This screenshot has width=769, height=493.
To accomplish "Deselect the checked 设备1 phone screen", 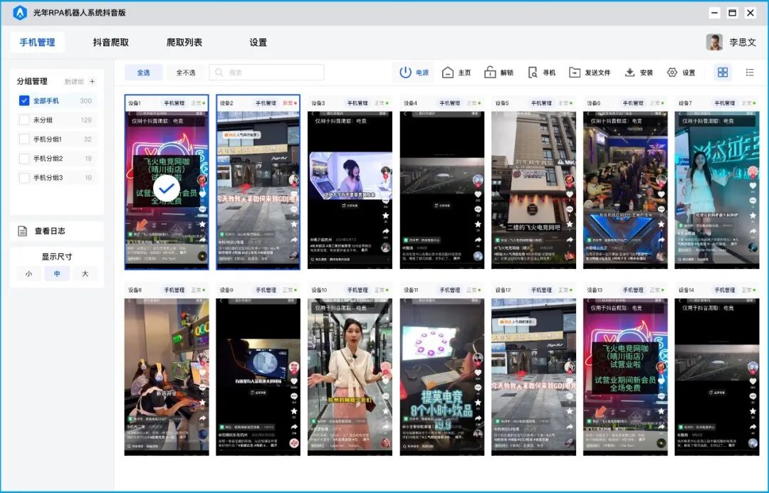I will click(167, 189).
